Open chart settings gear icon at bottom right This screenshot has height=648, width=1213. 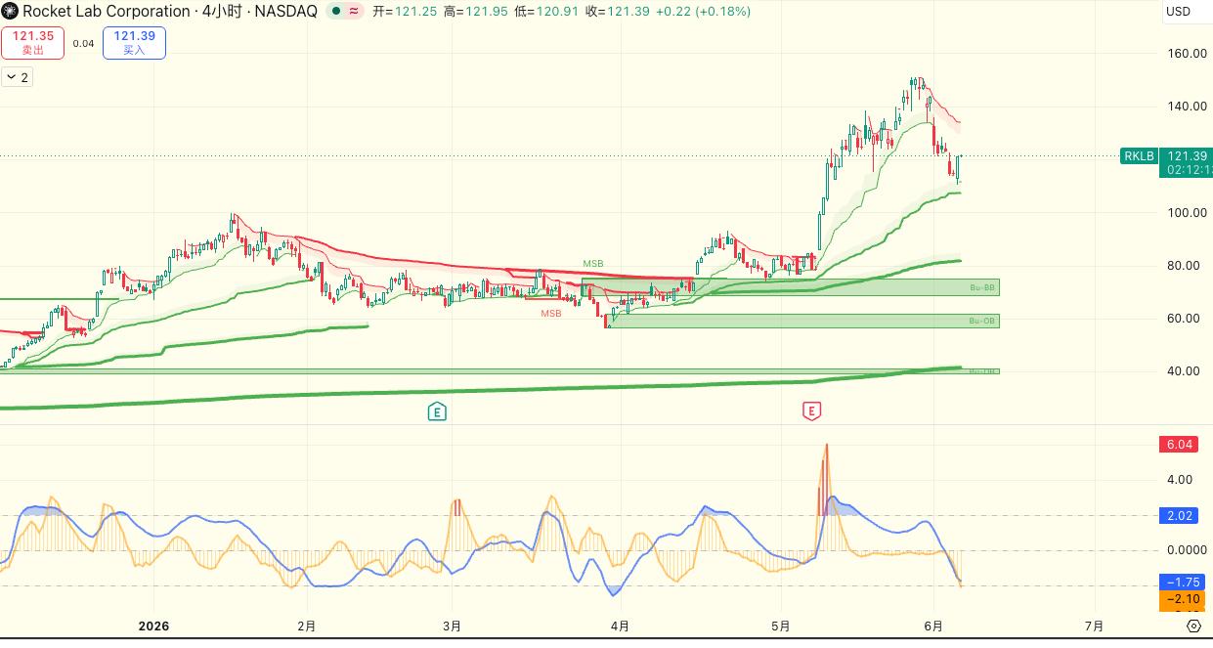coord(1193,626)
